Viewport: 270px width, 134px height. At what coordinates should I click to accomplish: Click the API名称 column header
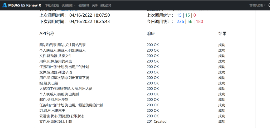coord(47,33)
